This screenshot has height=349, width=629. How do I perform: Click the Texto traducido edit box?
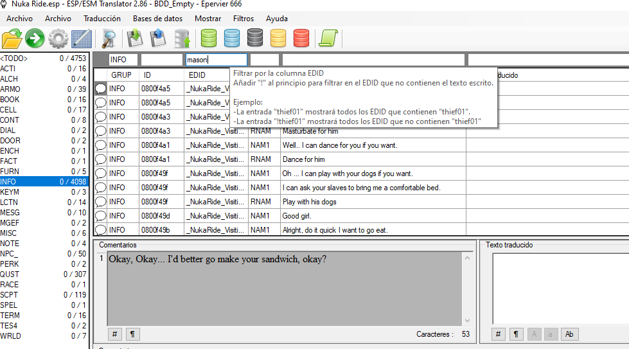561,289
